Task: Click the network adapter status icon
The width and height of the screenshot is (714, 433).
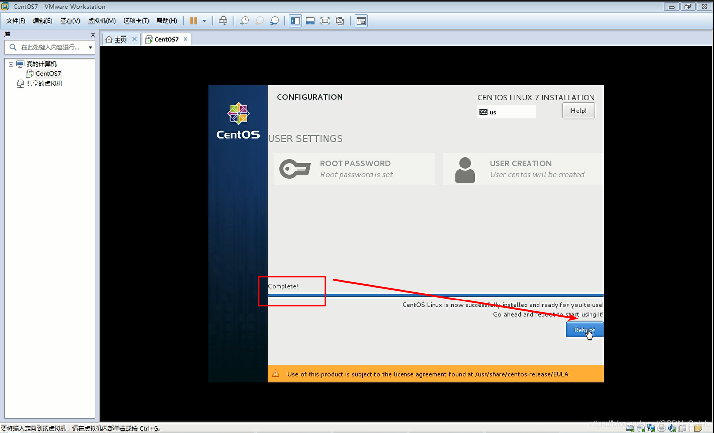Action: click(x=651, y=428)
